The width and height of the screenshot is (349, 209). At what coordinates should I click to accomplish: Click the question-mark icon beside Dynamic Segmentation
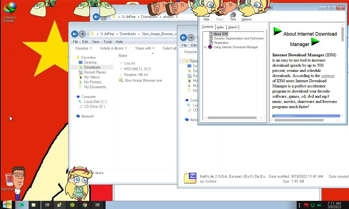211,38
